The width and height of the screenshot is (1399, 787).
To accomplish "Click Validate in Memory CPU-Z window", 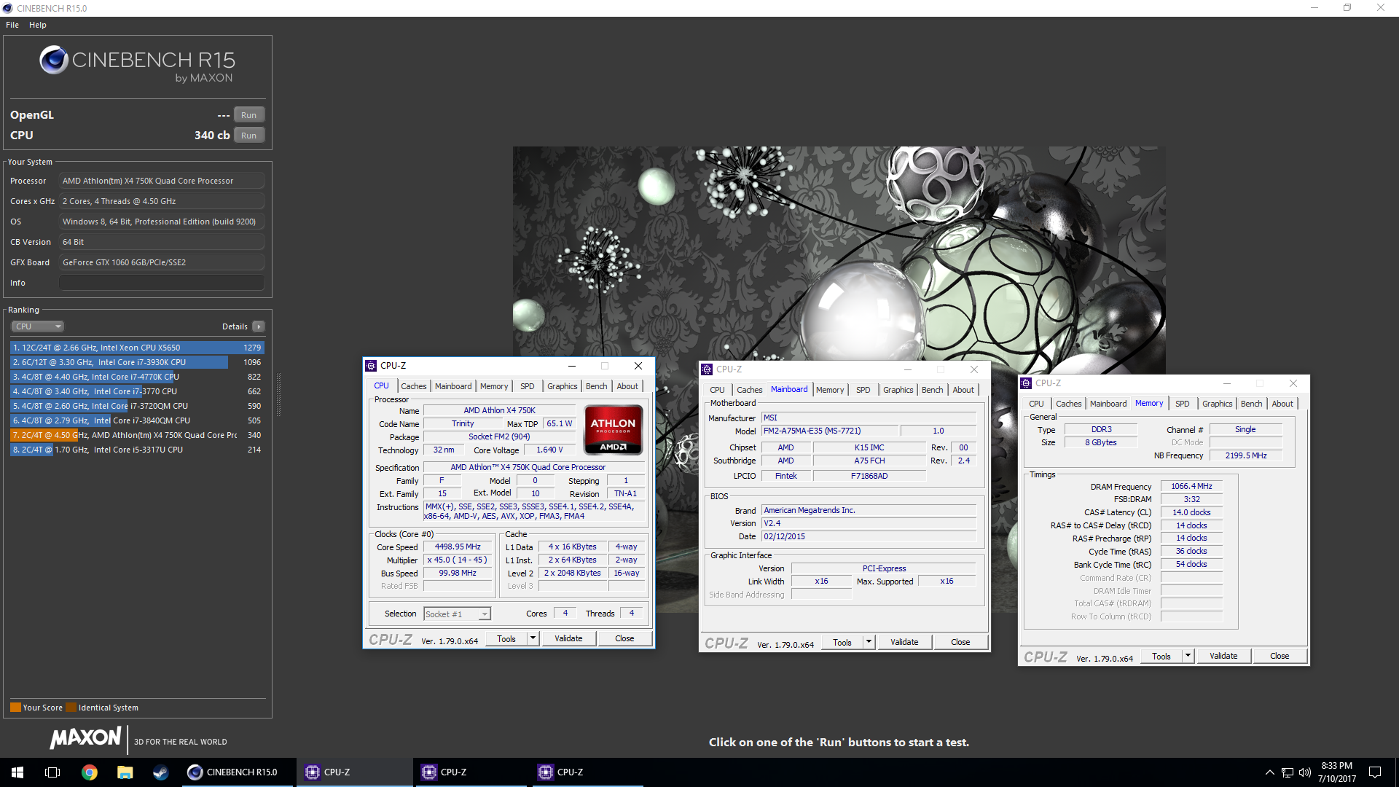I will pyautogui.click(x=1223, y=657).
